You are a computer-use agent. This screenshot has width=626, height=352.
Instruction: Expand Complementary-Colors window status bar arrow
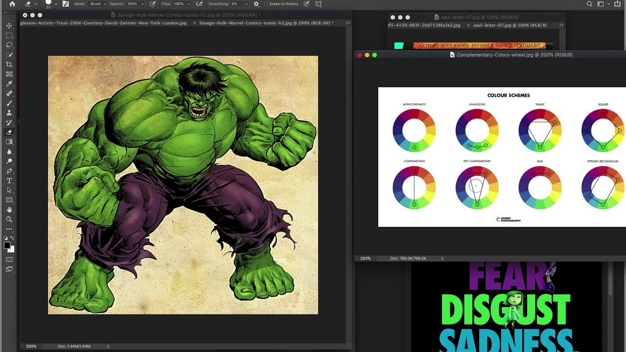442,258
